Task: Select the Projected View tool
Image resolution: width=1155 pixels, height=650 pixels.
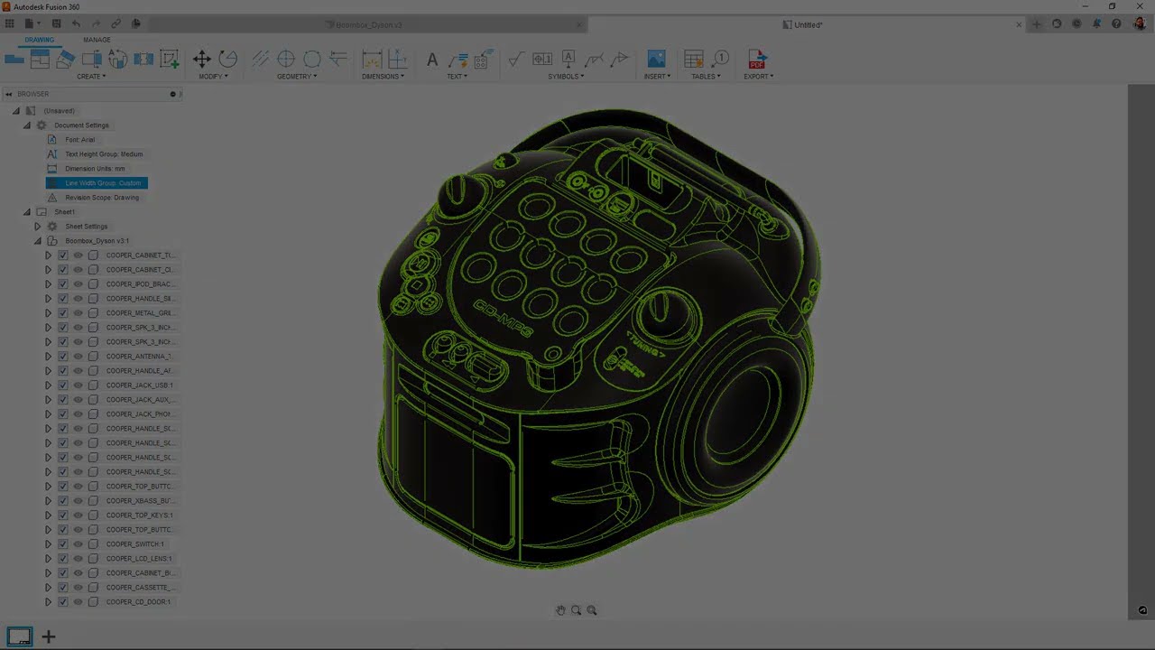Action: (40, 60)
